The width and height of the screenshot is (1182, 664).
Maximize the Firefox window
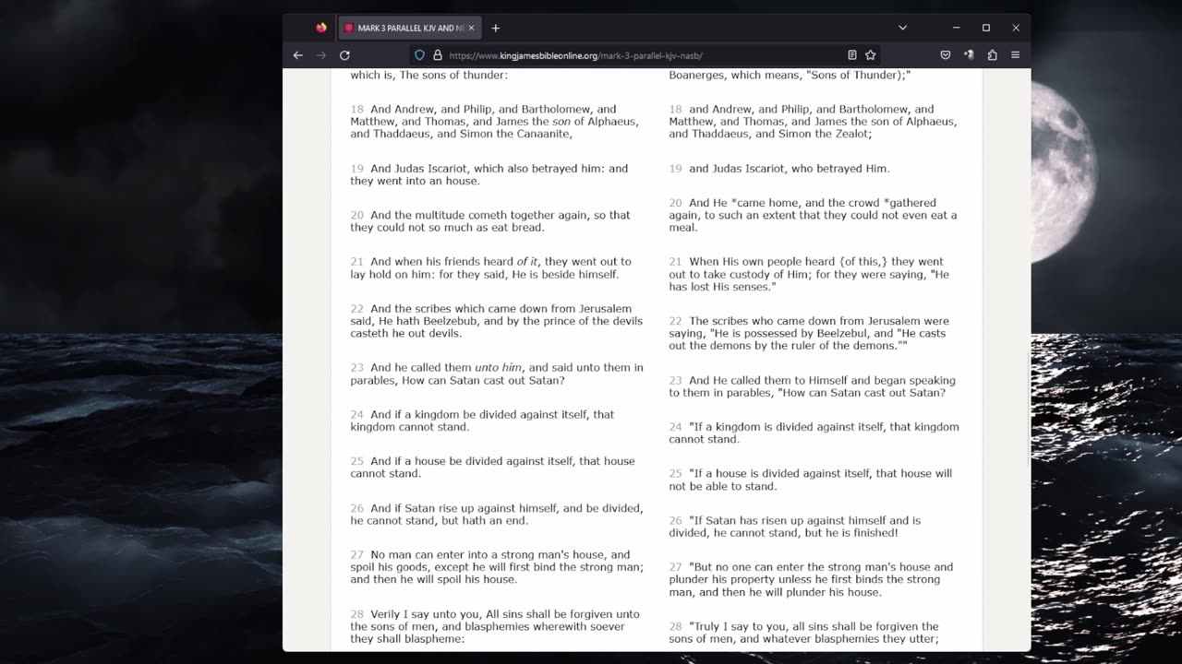[986, 28]
